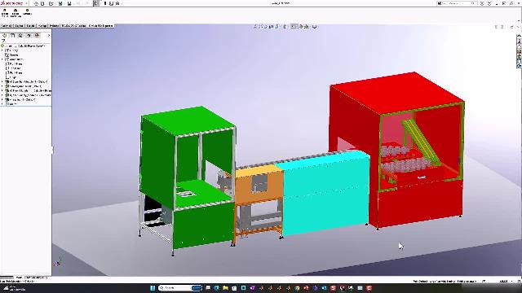Expand the Mates folder
Image resolution: width=522 pixels, height=293 pixels.
[2, 103]
